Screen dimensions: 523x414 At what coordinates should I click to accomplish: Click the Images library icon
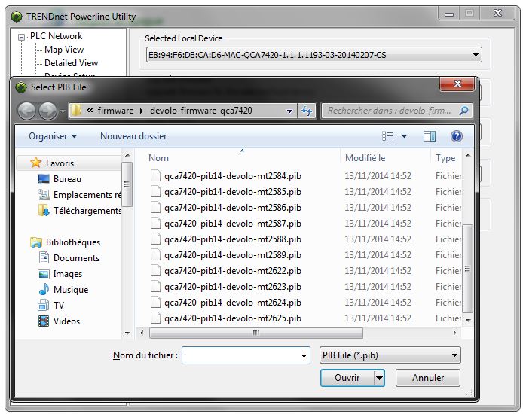[x=44, y=274]
